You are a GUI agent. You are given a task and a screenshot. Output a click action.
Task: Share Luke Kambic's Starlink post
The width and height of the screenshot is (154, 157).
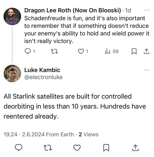pos(135,148)
